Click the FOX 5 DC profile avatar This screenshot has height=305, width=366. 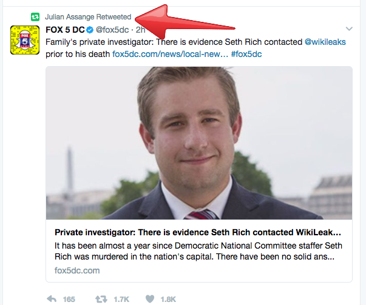click(23, 41)
